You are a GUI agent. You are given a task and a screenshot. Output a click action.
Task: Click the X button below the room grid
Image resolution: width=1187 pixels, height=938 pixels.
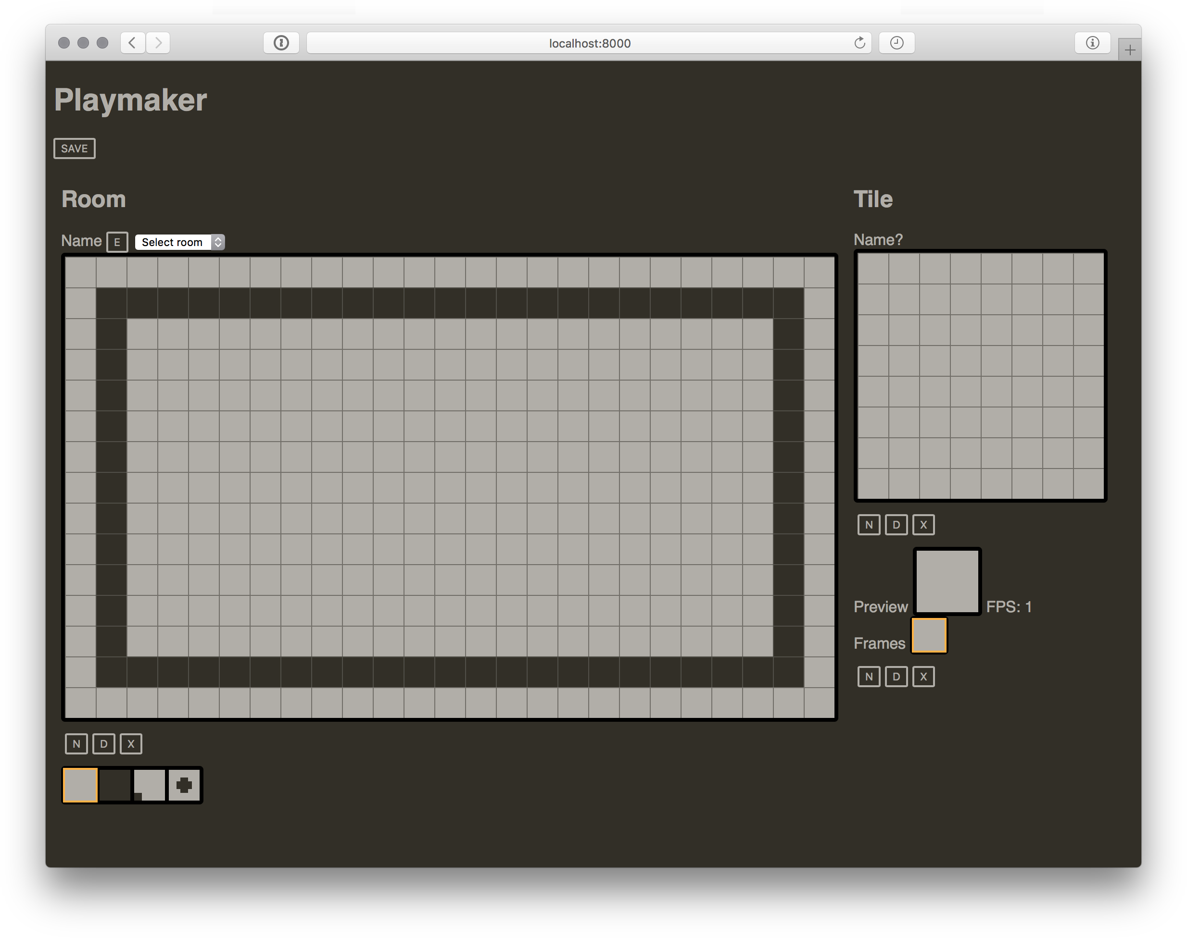[x=131, y=743]
